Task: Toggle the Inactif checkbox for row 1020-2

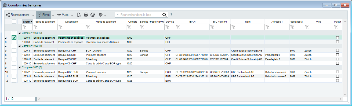Action: (x=338, y=55)
